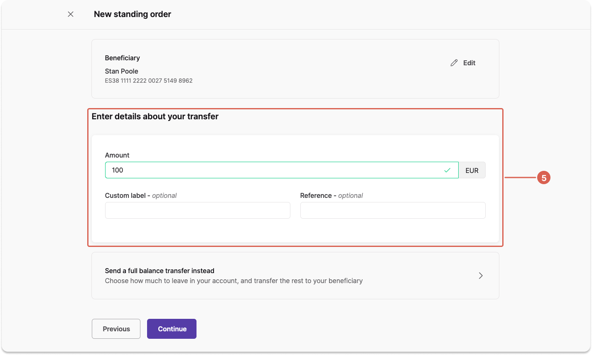
Task: Click into the Custom label field
Action: point(197,210)
